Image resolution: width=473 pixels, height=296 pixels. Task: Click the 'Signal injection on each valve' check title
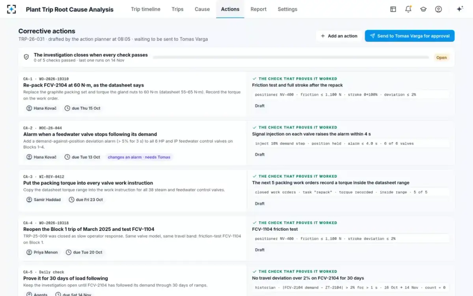click(311, 134)
